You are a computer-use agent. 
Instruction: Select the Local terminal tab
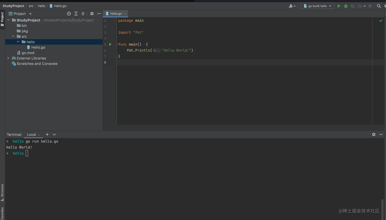31,134
